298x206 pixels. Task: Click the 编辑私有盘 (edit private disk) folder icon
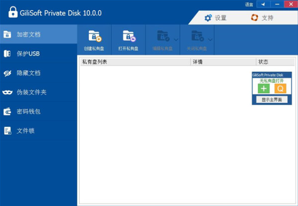tap(163, 37)
